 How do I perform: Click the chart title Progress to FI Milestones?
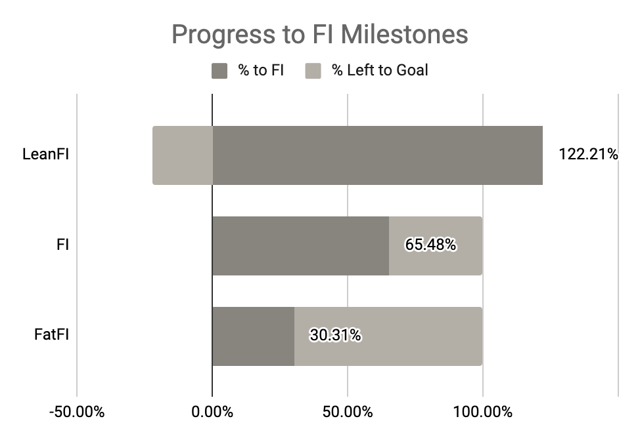pyautogui.click(x=319, y=34)
